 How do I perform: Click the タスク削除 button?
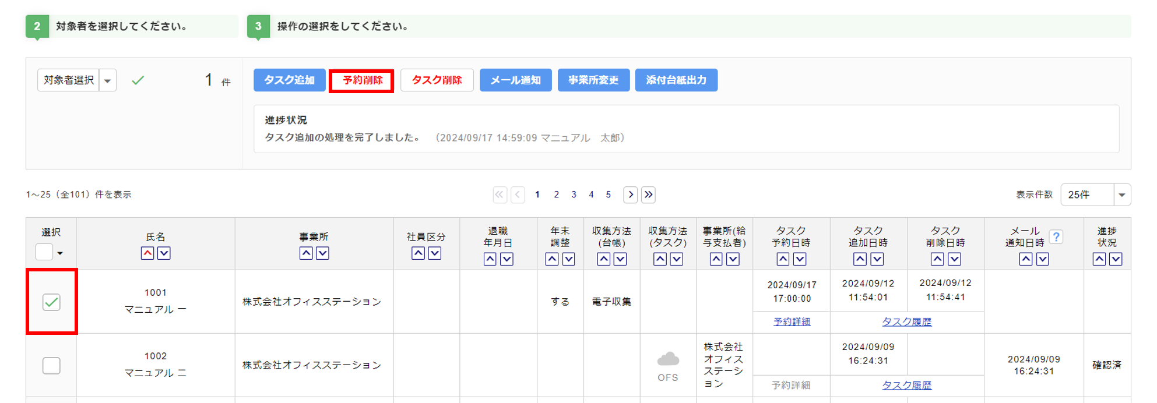pyautogui.click(x=437, y=80)
